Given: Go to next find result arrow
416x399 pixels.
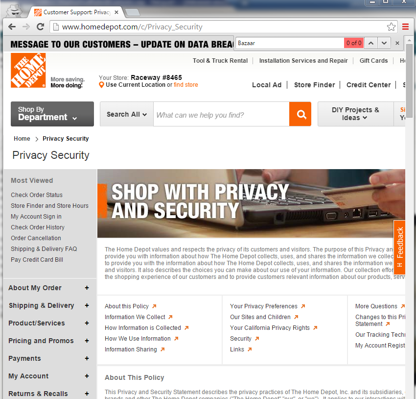Looking at the screenshot, I should (384, 43).
